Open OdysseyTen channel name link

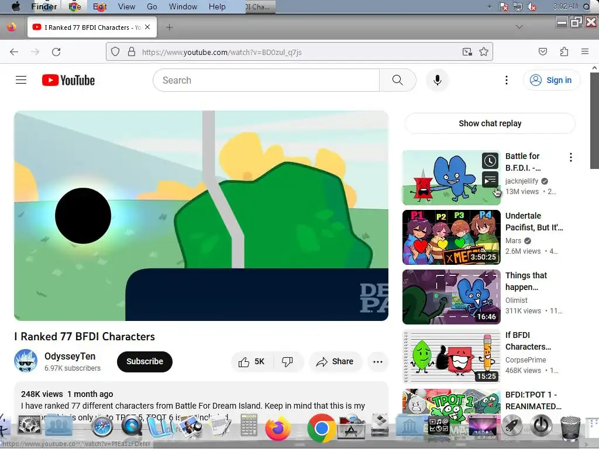tap(70, 356)
